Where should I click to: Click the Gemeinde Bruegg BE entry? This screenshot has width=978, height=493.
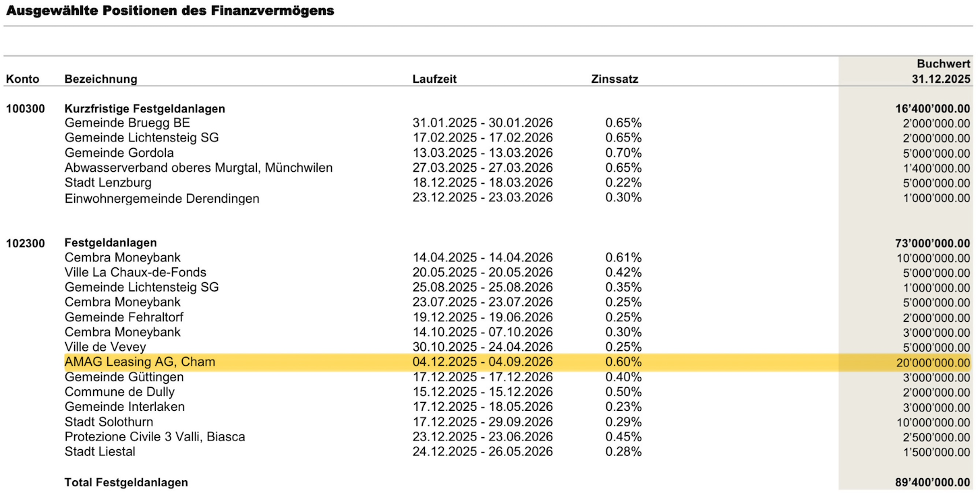click(x=127, y=123)
